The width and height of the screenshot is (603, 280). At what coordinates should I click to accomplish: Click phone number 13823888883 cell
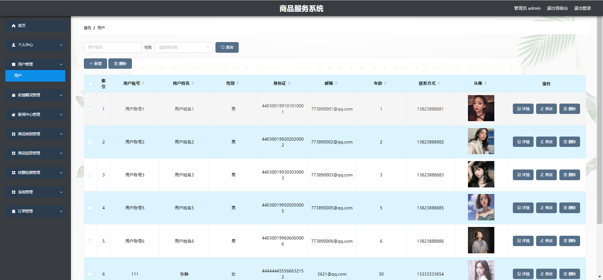point(430,175)
